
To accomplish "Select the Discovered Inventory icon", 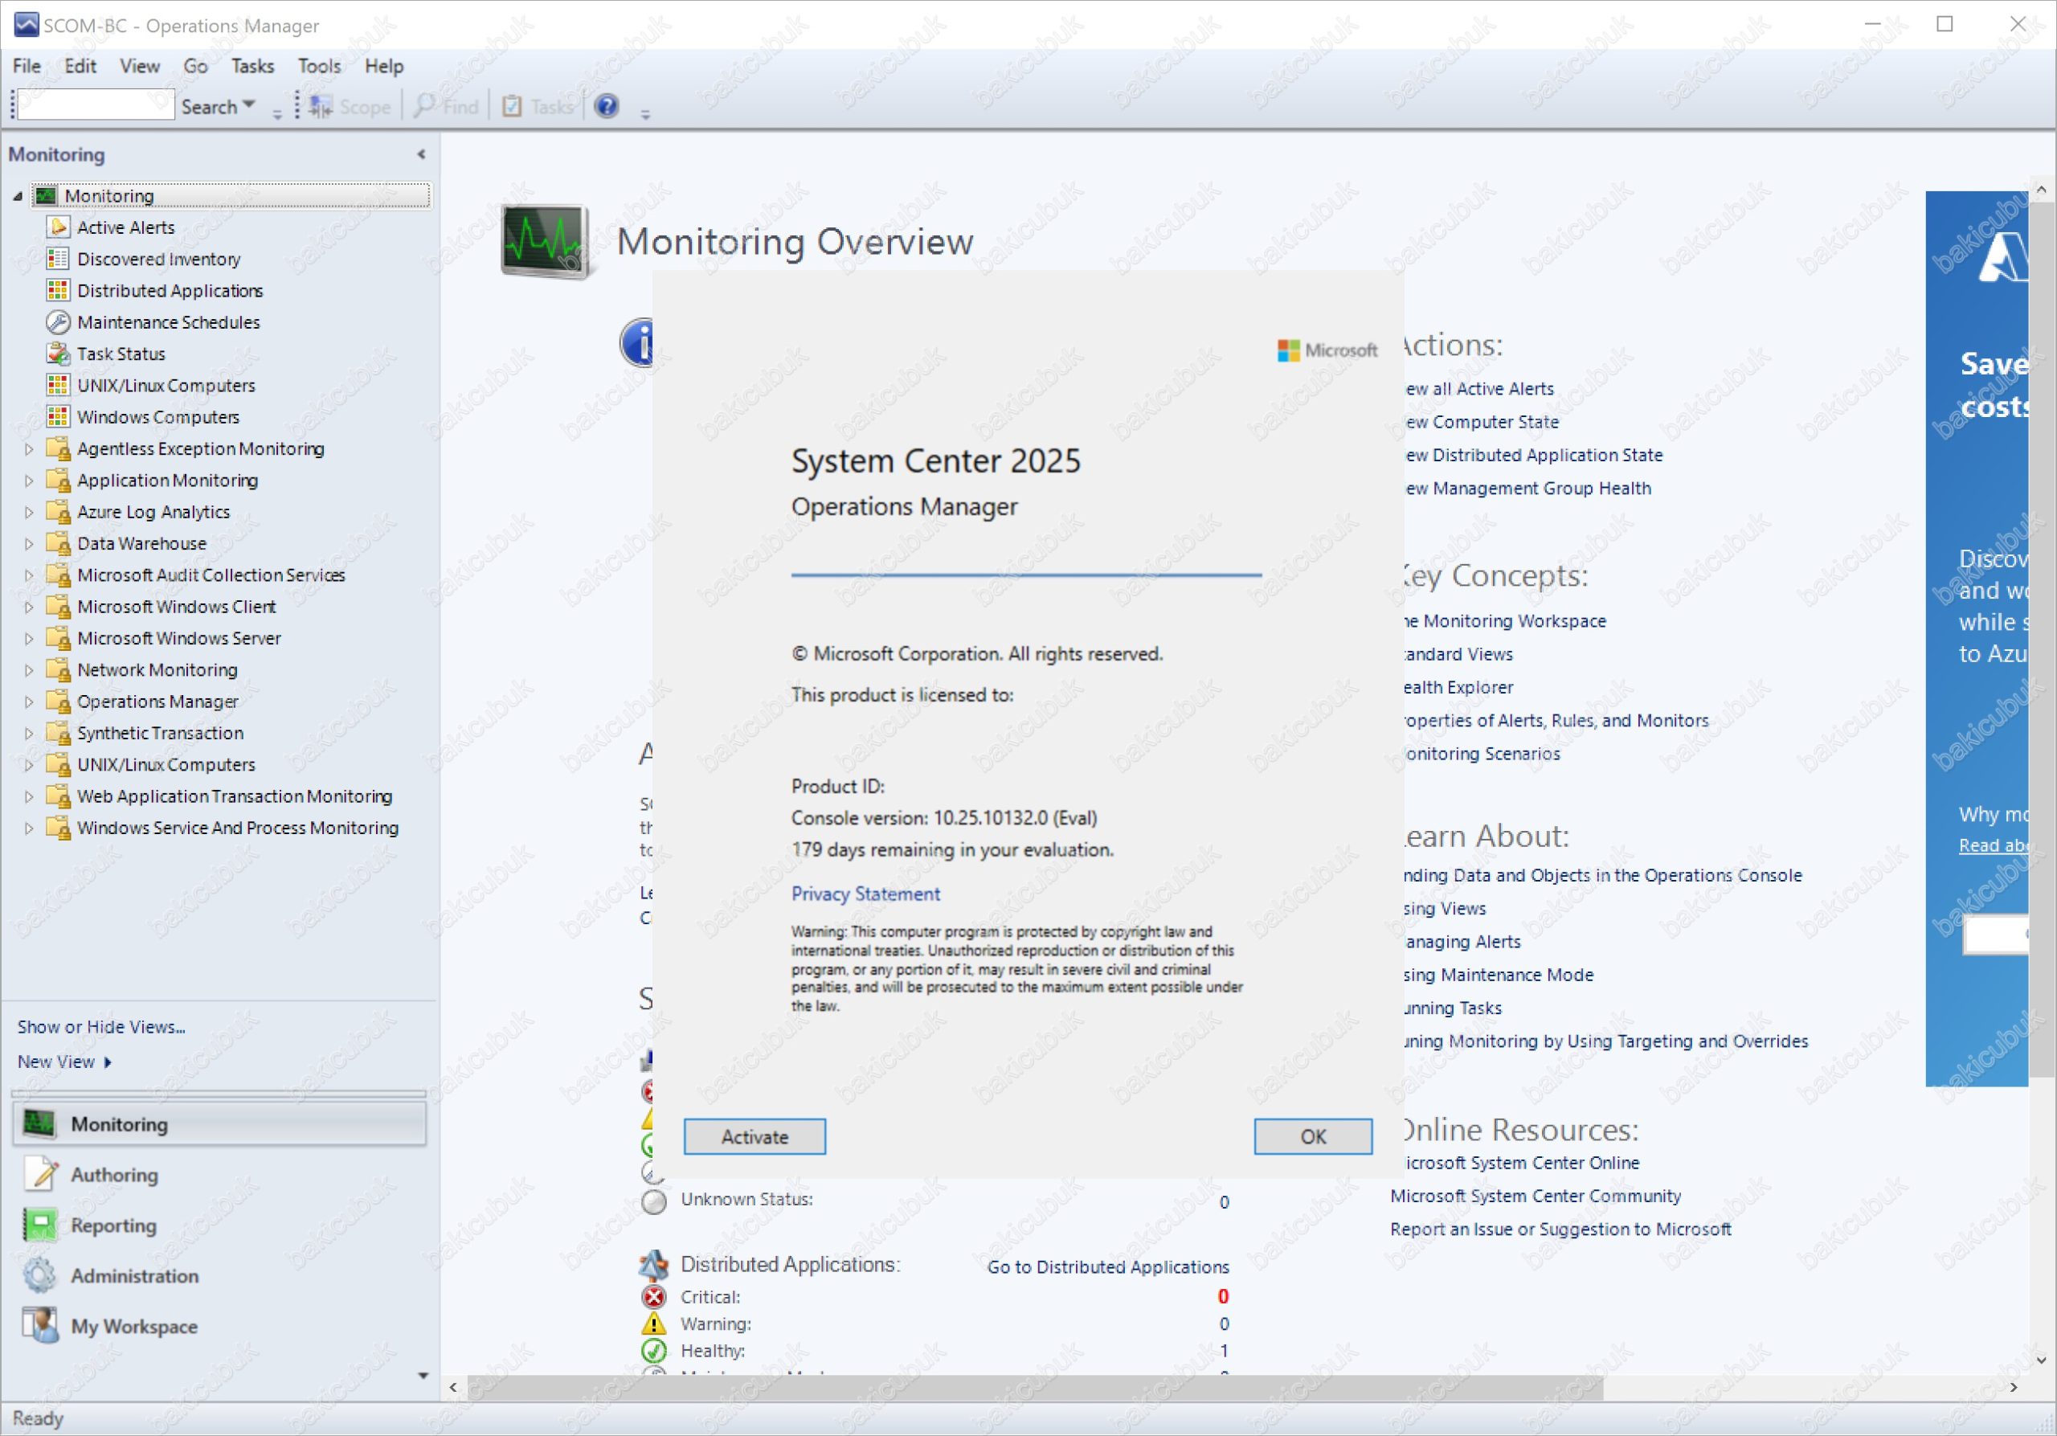I will pos(58,259).
